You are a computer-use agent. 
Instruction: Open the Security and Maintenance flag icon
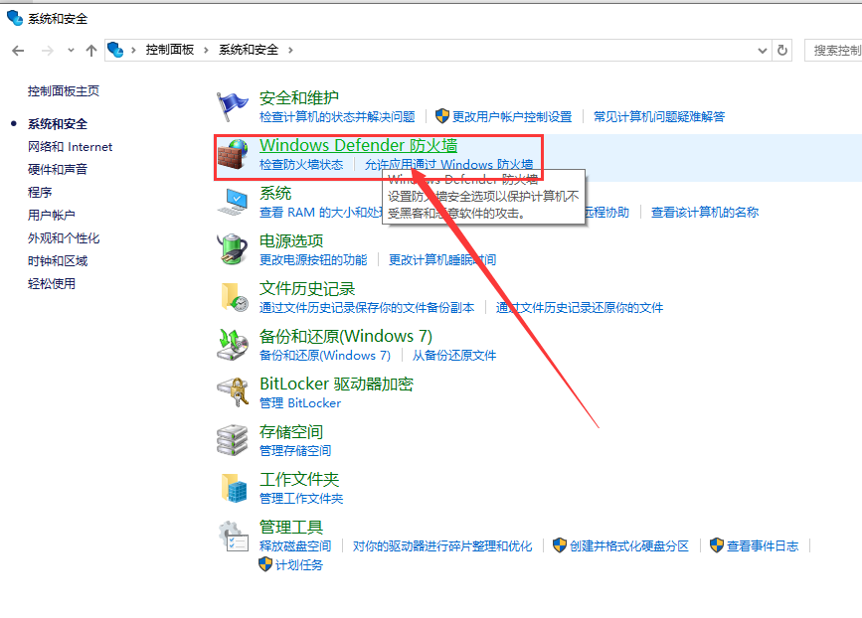[232, 106]
